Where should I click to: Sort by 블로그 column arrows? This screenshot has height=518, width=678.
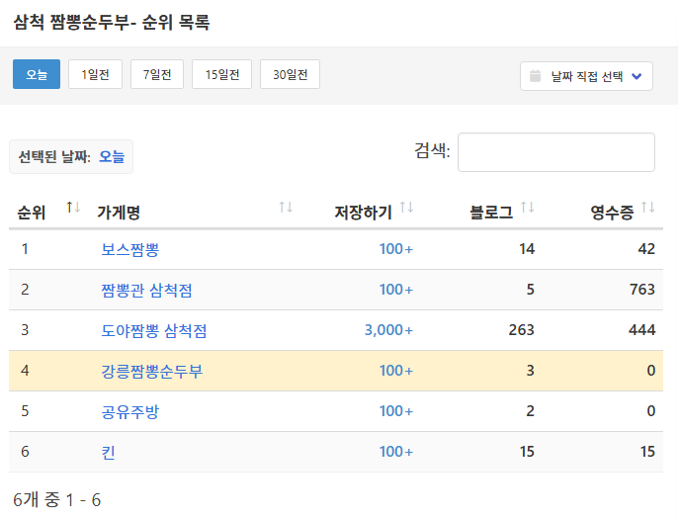pyautogui.click(x=527, y=208)
